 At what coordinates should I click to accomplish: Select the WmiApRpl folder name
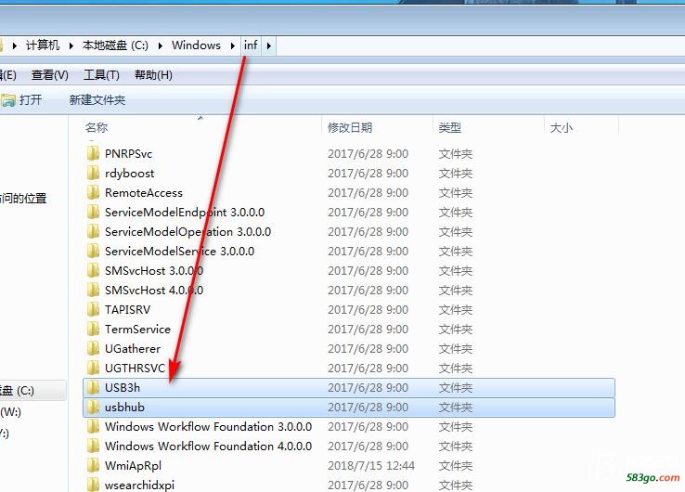[x=134, y=466]
